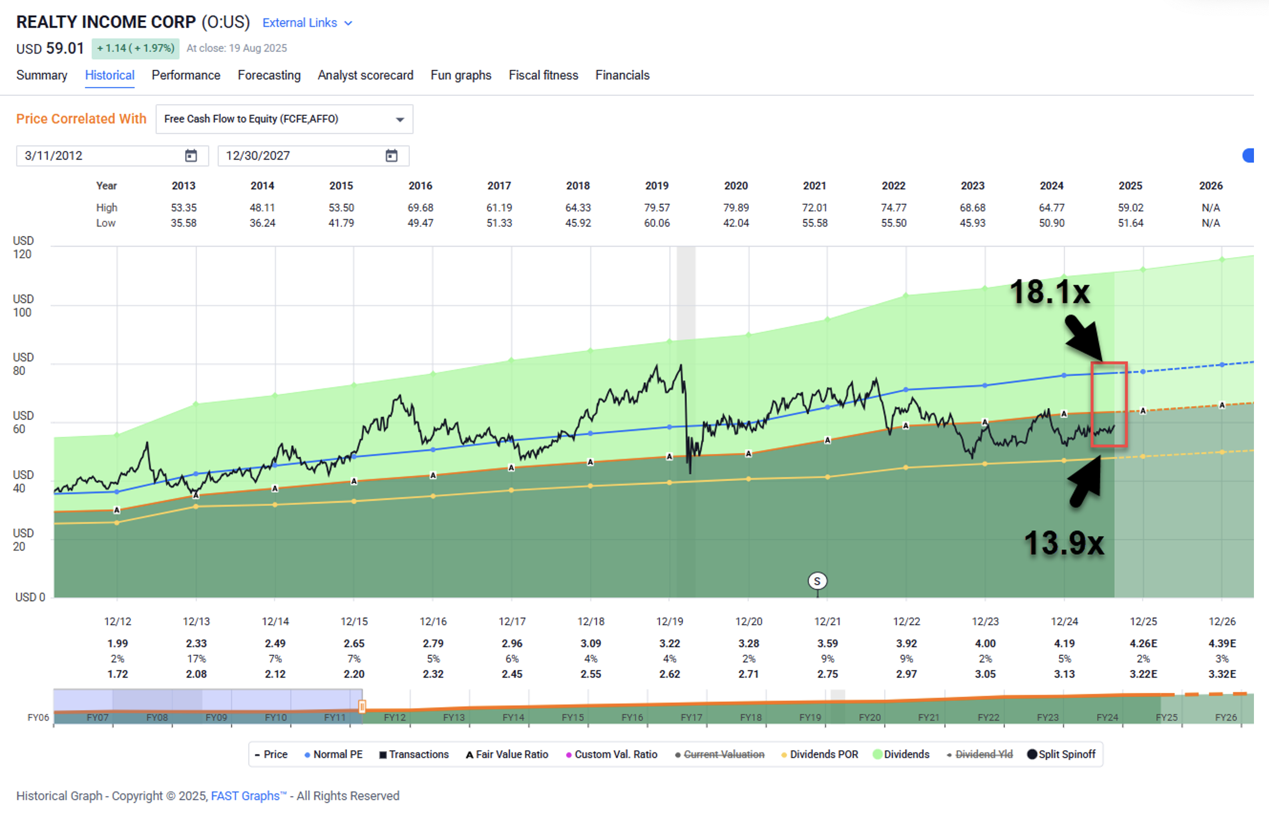This screenshot has width=1269, height=820.
Task: Click the 2020 Low value 42.04
Action: pos(736,223)
